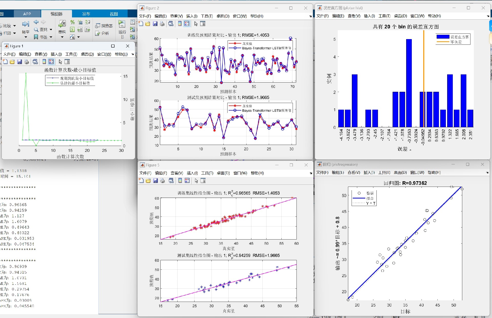This screenshot has height=318, width=492.
Task: Open 工具(T) menu in Figure 2
Action: tap(207, 16)
